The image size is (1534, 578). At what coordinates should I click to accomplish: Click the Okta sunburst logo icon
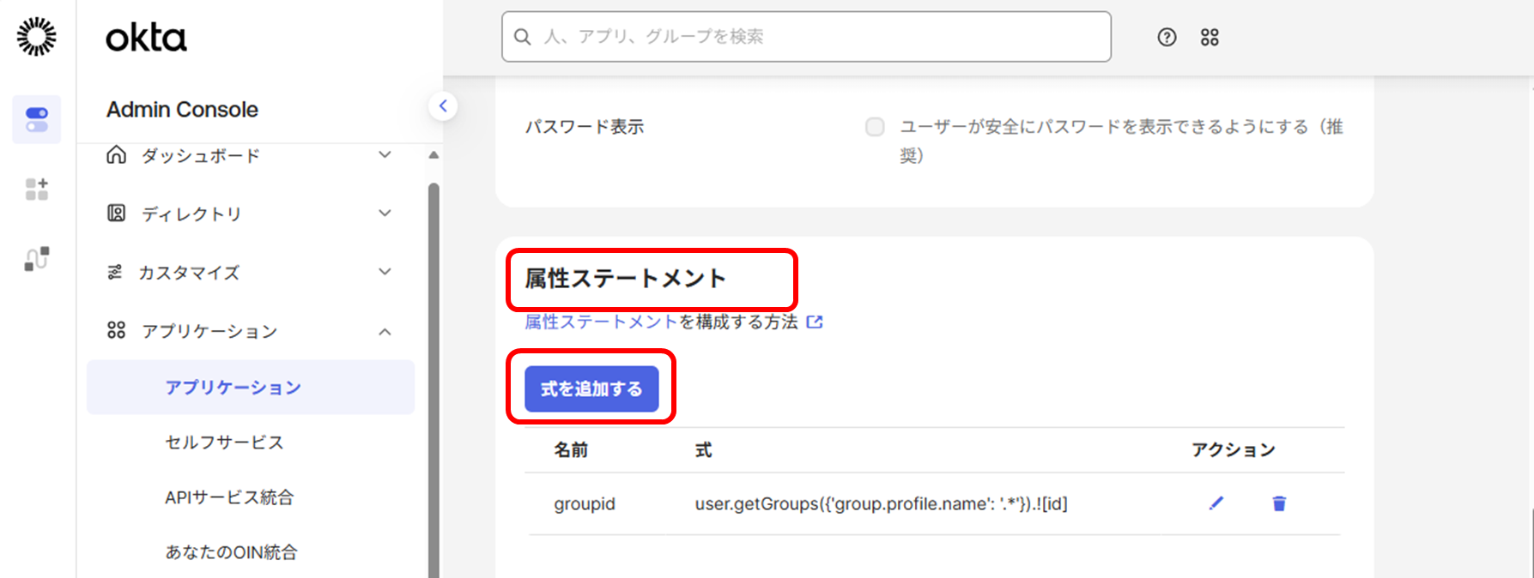pyautogui.click(x=37, y=37)
